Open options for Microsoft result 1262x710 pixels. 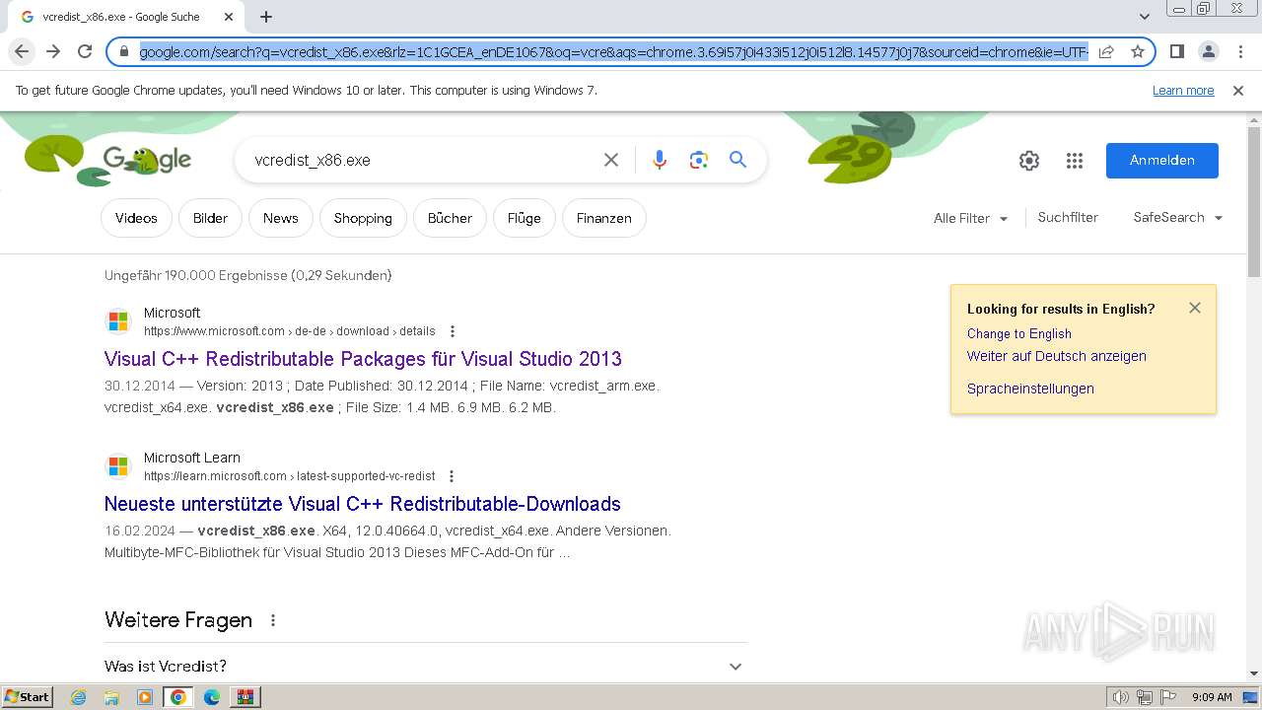(x=453, y=331)
